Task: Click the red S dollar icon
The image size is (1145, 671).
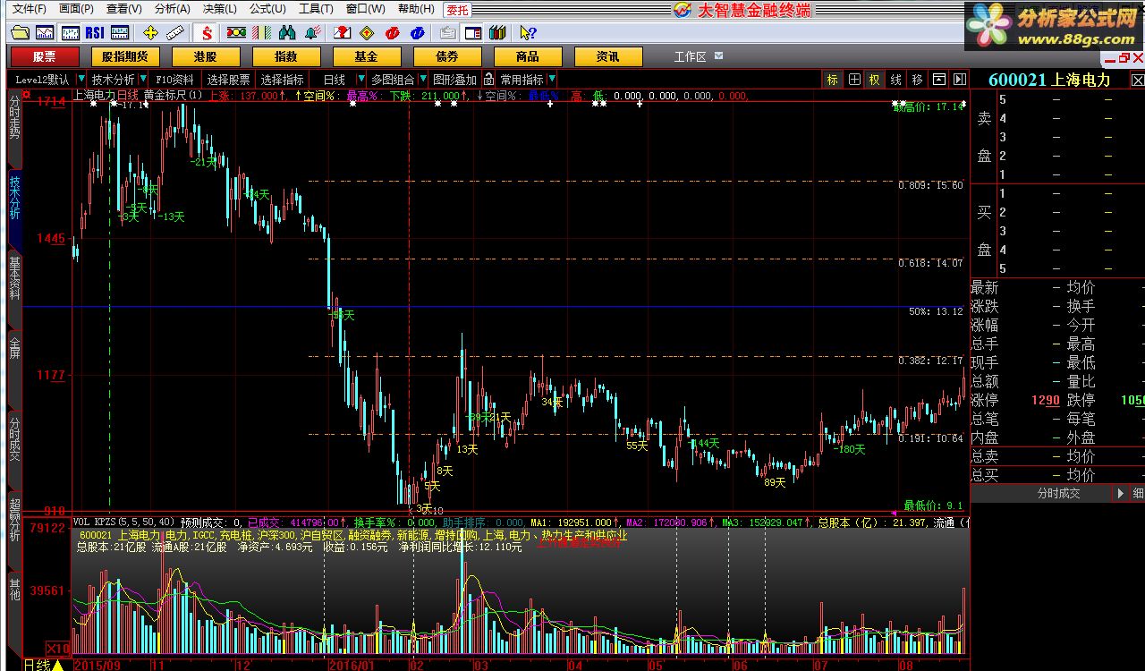Action: click(x=207, y=33)
